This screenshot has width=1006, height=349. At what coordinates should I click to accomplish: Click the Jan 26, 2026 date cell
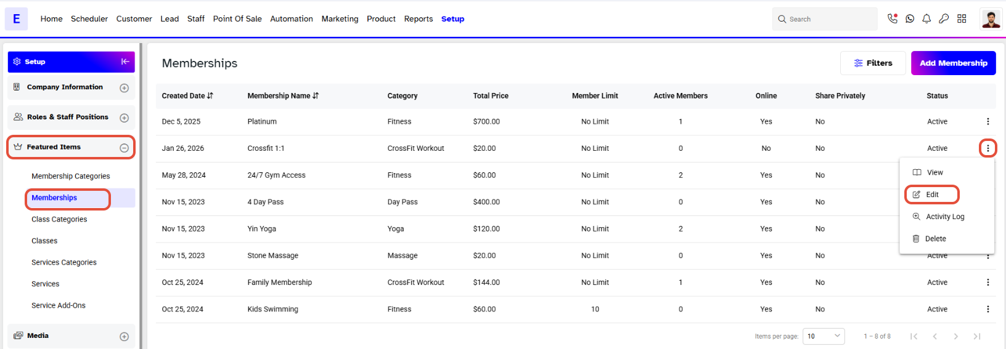(x=183, y=148)
